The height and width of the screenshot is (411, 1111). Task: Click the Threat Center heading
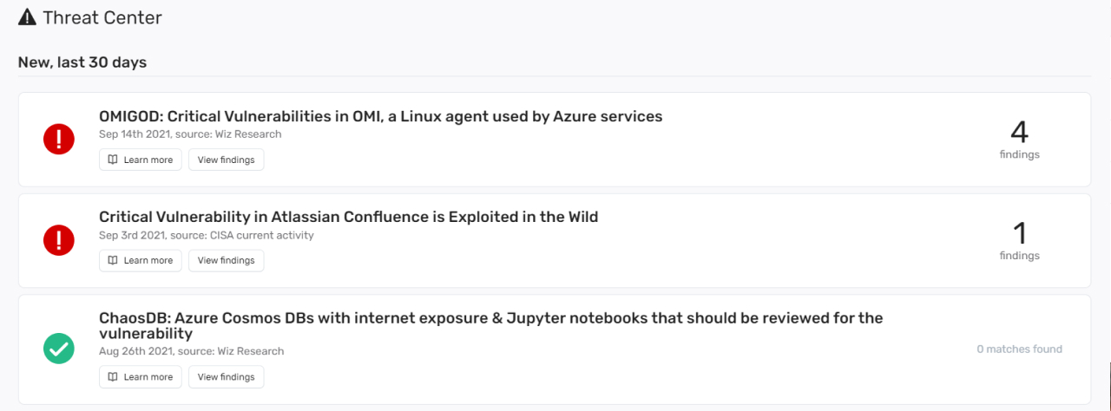pos(102,17)
